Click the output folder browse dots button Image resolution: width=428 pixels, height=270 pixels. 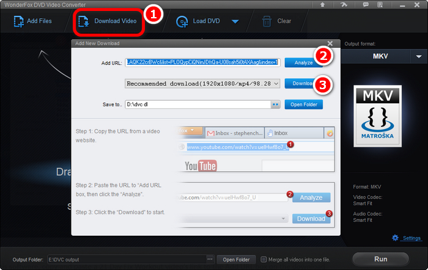click(210, 260)
